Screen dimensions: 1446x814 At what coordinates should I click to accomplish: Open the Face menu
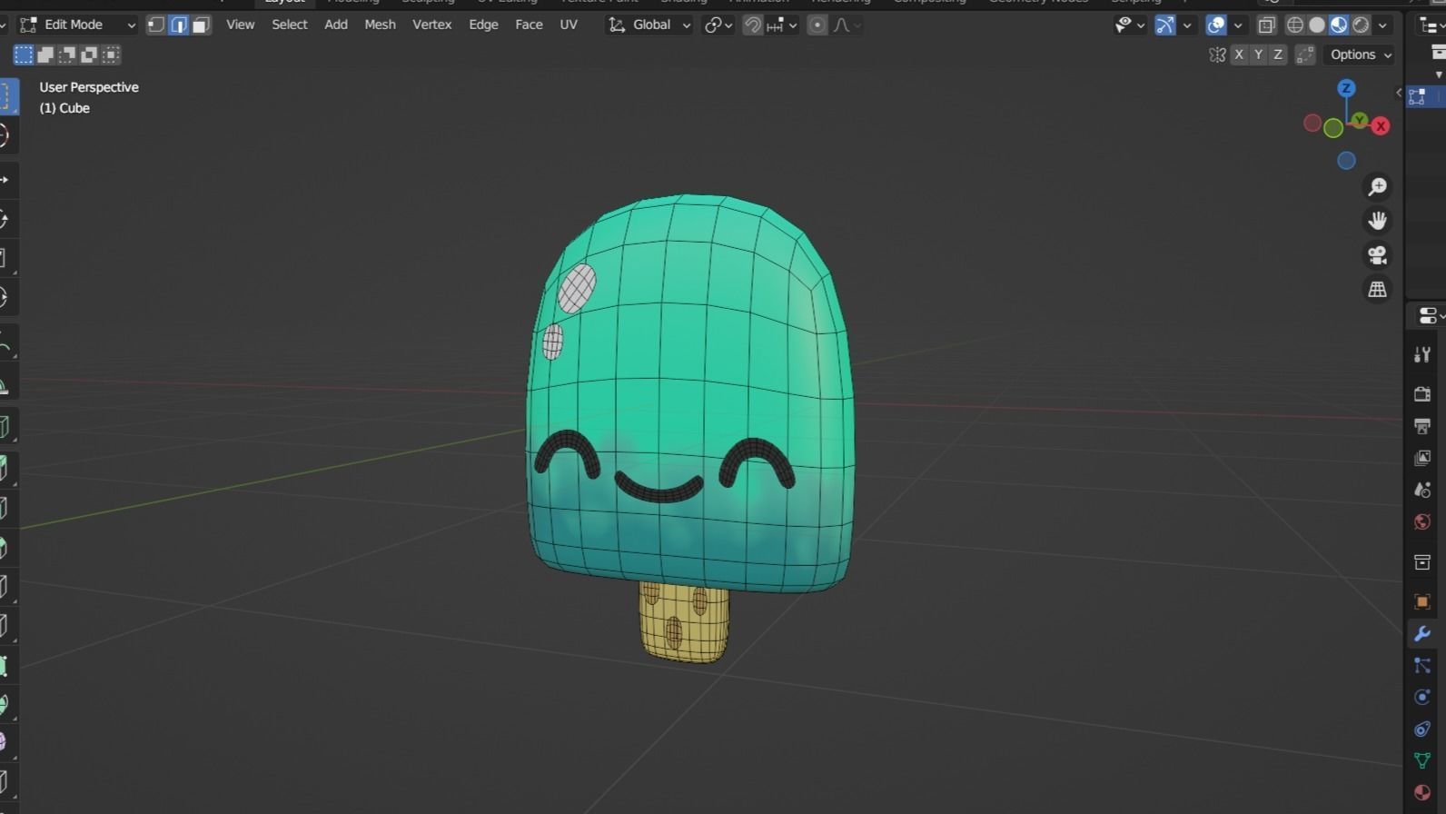click(x=529, y=25)
